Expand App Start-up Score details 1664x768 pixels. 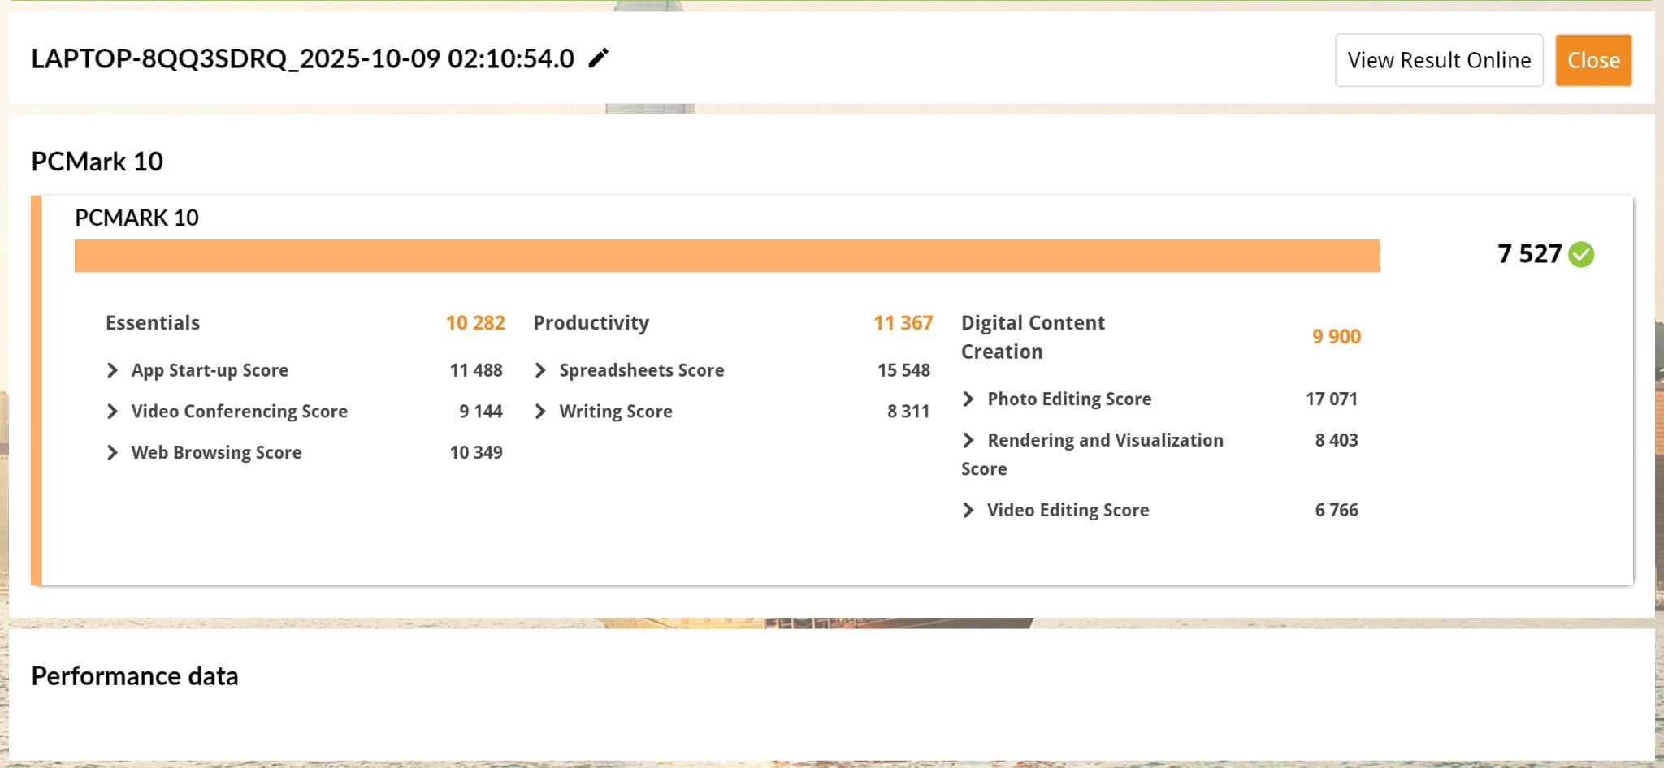click(113, 370)
